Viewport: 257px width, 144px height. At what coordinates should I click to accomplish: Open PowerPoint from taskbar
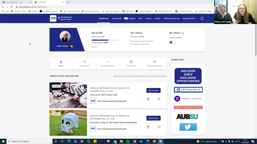tap(154, 141)
